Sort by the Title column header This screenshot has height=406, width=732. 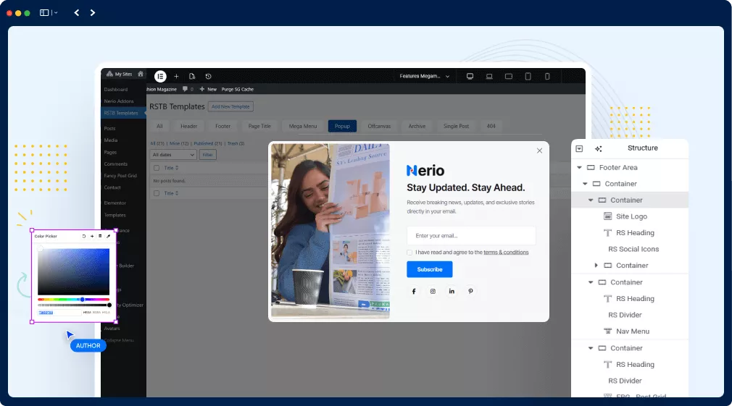click(171, 168)
